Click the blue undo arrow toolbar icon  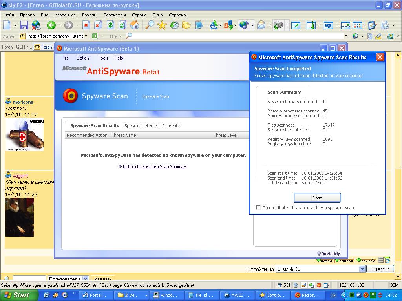328,25
